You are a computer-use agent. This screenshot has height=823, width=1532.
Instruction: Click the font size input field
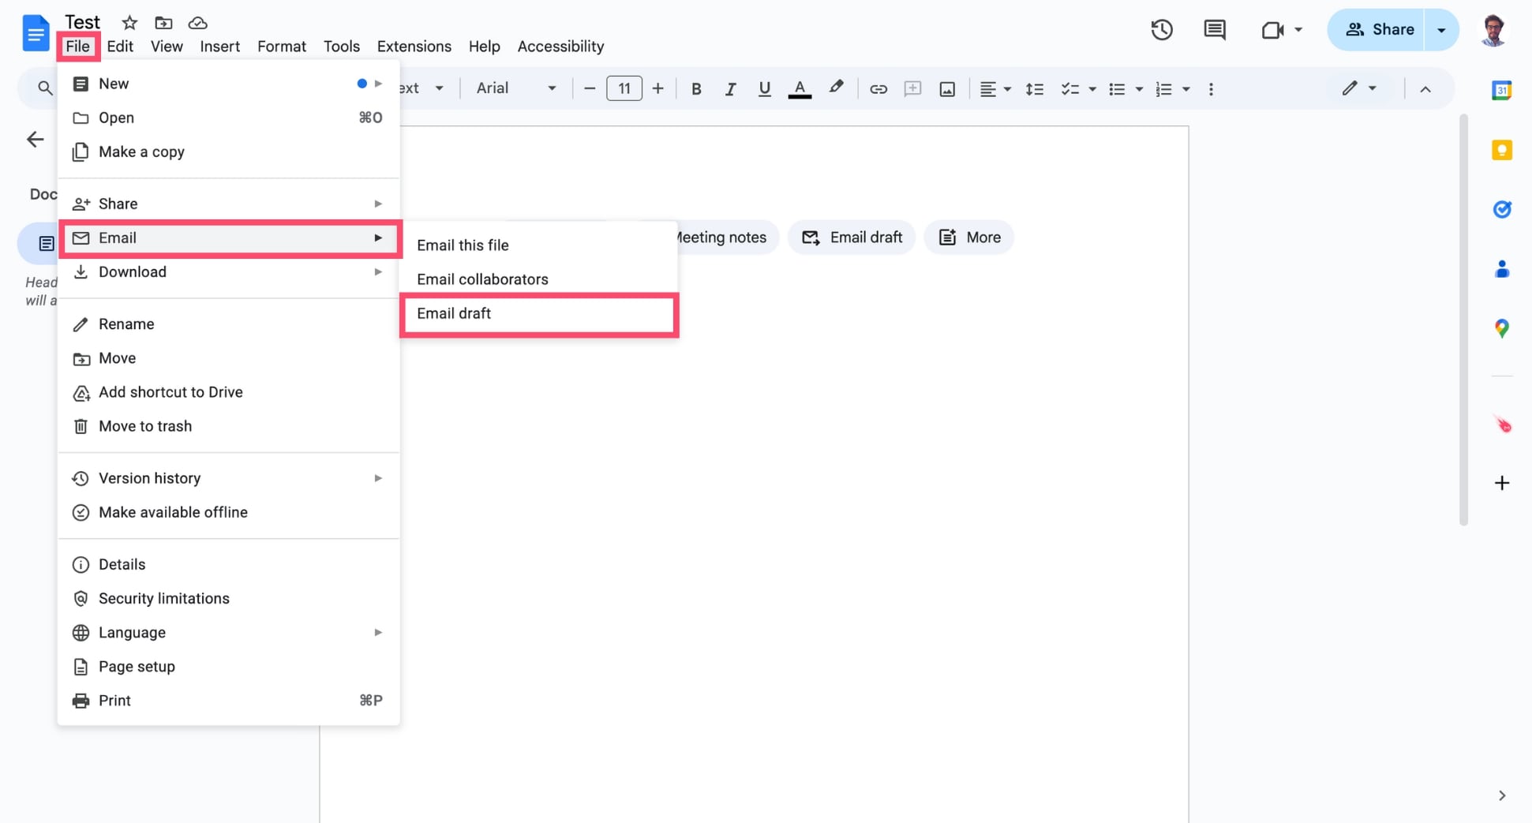coord(624,88)
